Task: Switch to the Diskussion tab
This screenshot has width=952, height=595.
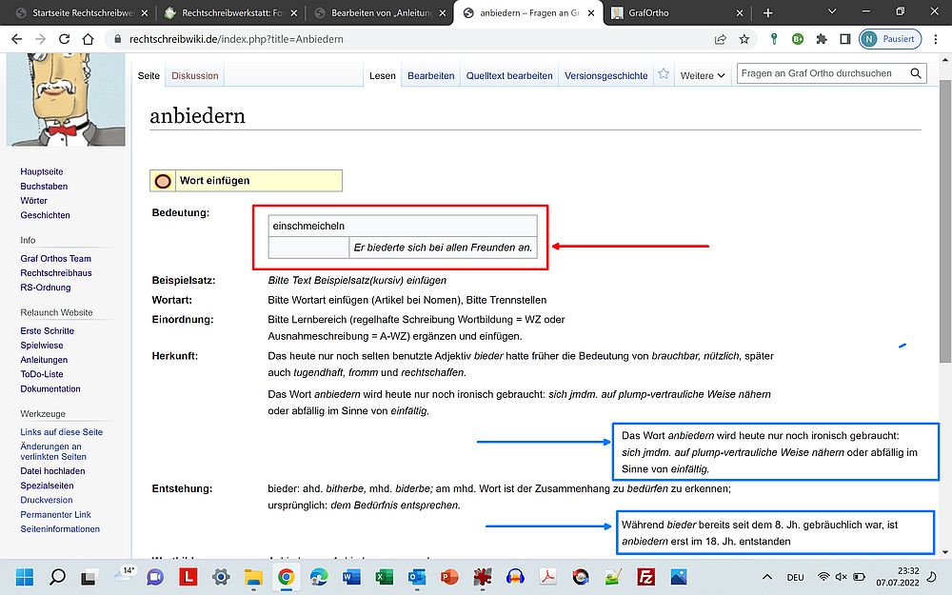Action: click(x=194, y=75)
